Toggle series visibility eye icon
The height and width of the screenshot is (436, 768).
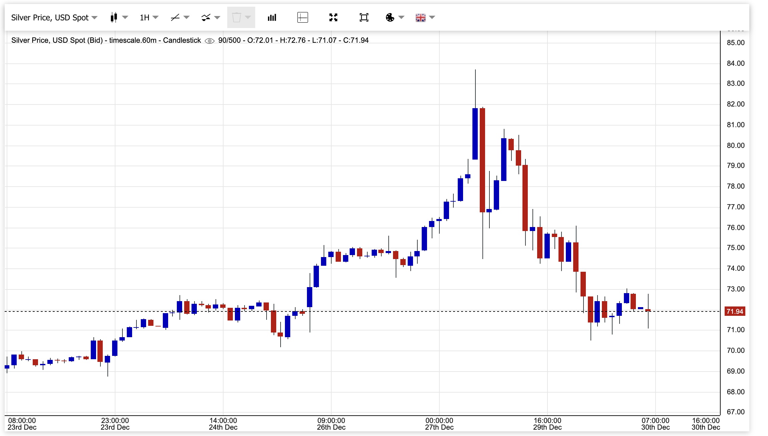click(210, 41)
